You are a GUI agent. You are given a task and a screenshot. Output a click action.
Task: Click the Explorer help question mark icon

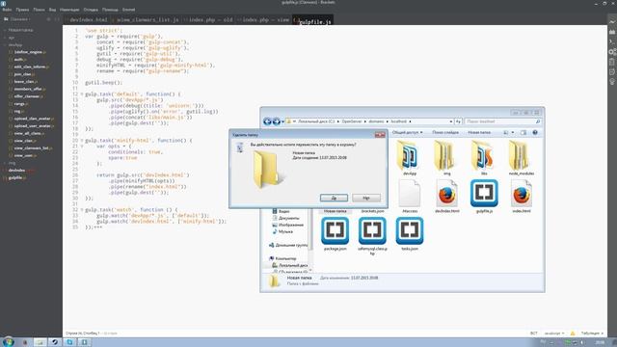point(535,133)
